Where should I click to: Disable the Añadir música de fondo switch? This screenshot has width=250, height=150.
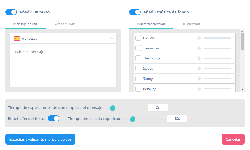[135, 12]
